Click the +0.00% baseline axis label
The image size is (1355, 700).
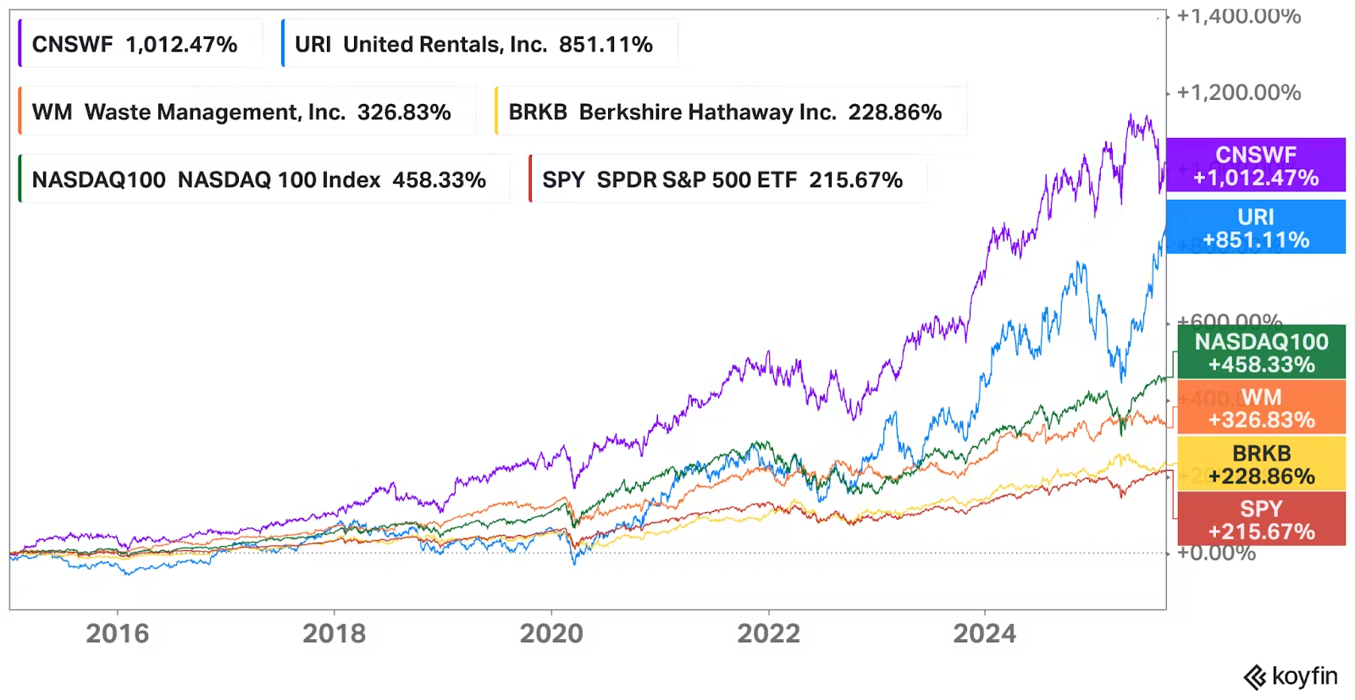coord(1216,554)
